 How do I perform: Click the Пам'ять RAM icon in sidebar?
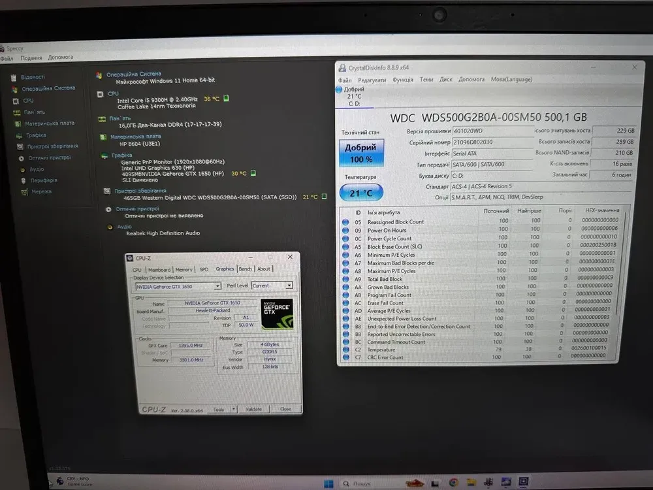coord(16,112)
